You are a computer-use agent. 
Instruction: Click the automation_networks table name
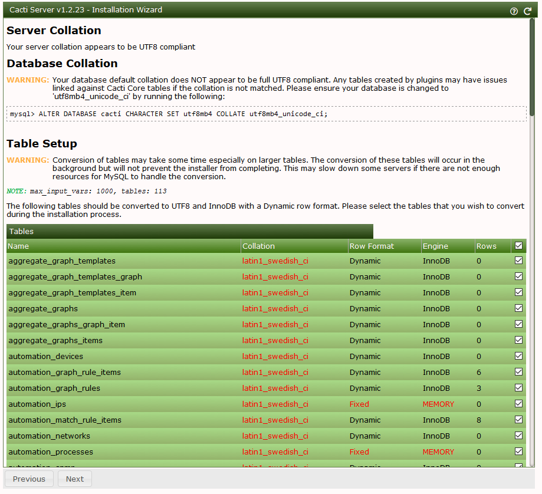49,436
